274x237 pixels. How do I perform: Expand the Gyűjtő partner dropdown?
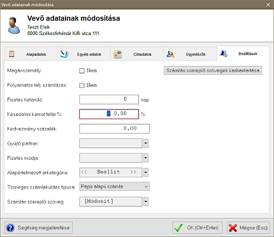click(146, 143)
